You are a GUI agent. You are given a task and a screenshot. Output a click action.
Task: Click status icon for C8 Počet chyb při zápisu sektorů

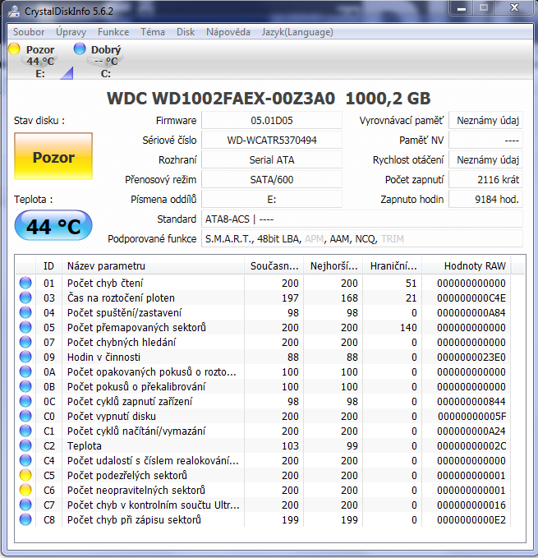(x=25, y=519)
